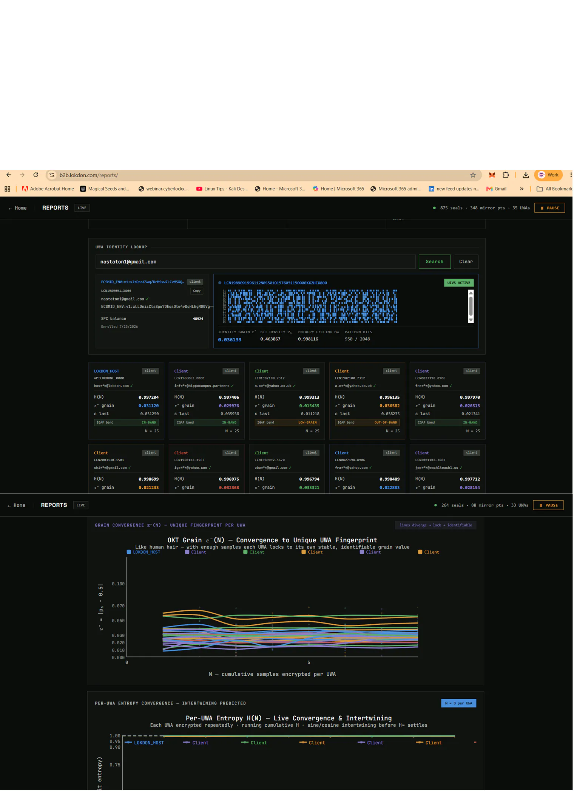Image resolution: width=574 pixels, height=791 pixels.
Task: Open the LCN1966062_0000 client card
Action: [207, 401]
